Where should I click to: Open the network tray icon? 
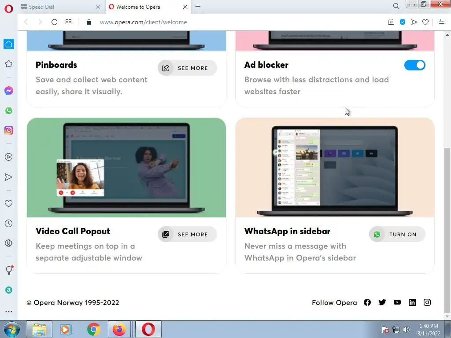tap(396, 330)
